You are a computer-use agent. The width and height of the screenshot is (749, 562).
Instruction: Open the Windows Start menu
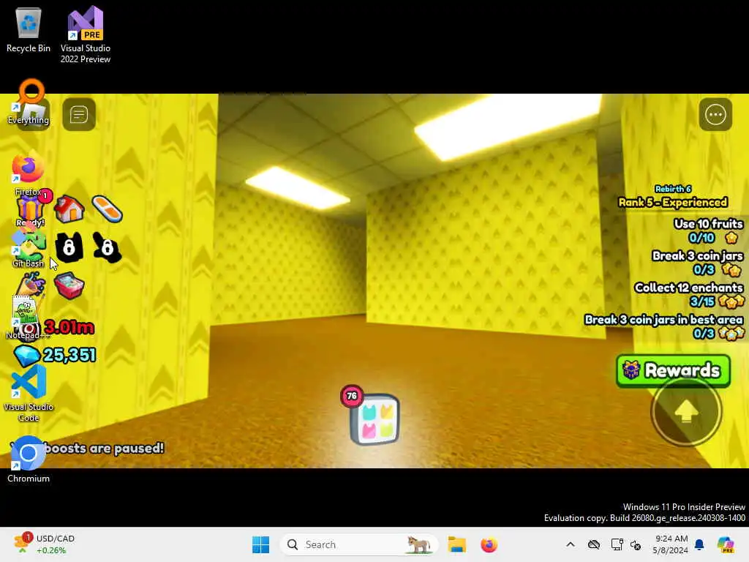pos(261,544)
